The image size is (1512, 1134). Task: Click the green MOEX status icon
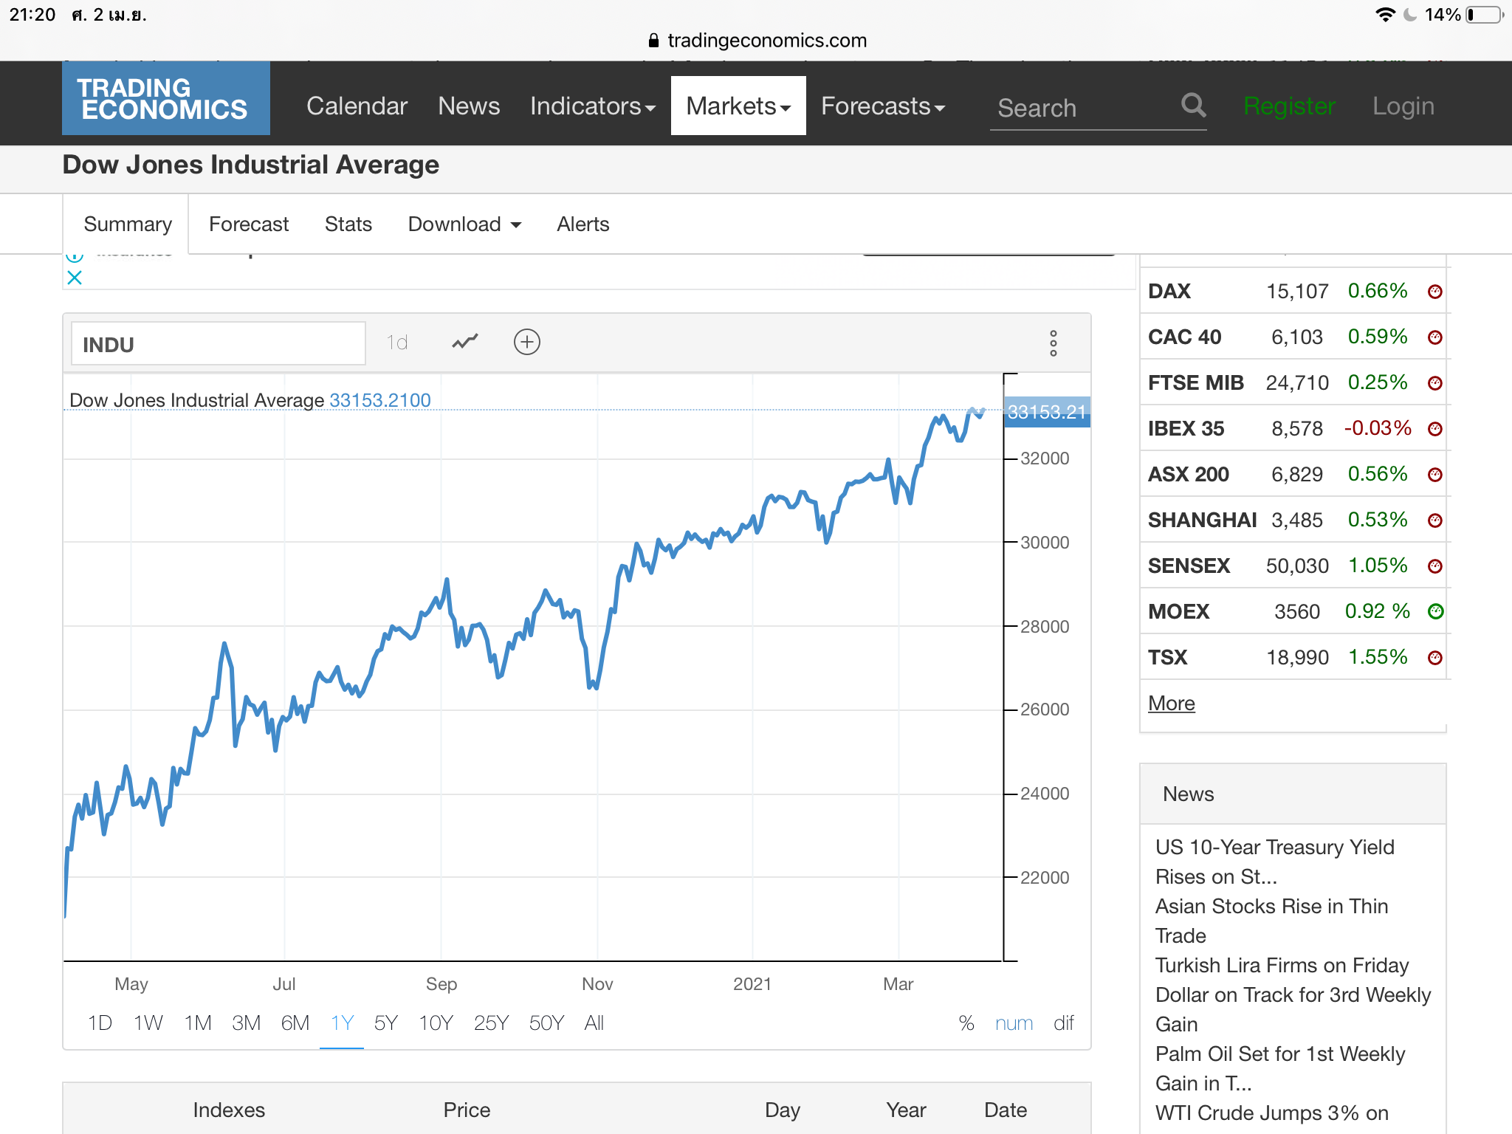pyautogui.click(x=1435, y=611)
